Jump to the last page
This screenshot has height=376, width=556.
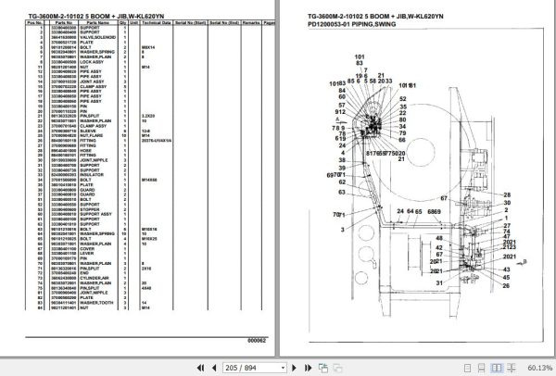click(308, 368)
